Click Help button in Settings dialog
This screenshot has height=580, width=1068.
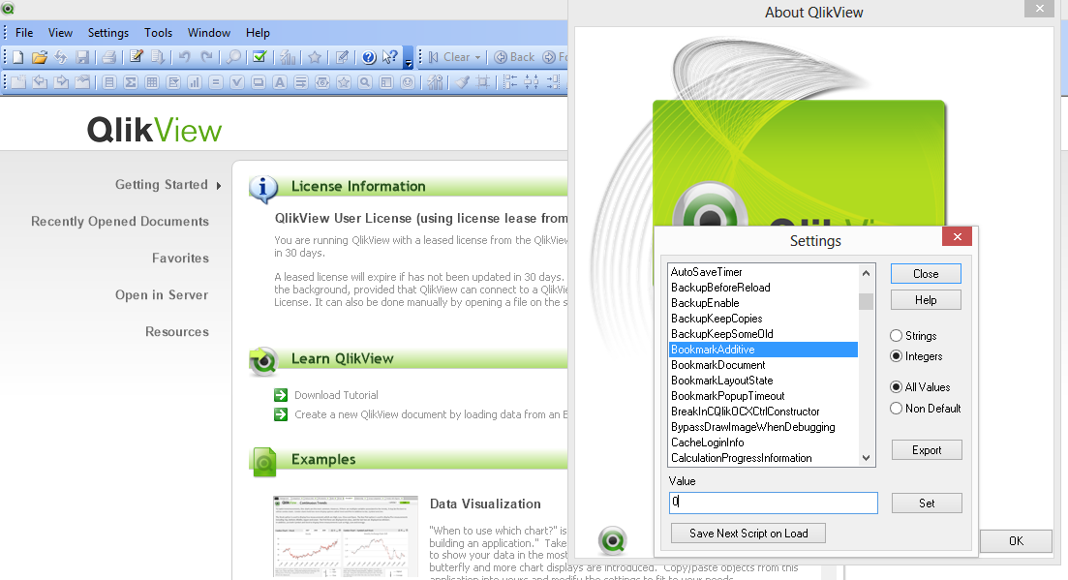pos(926,300)
